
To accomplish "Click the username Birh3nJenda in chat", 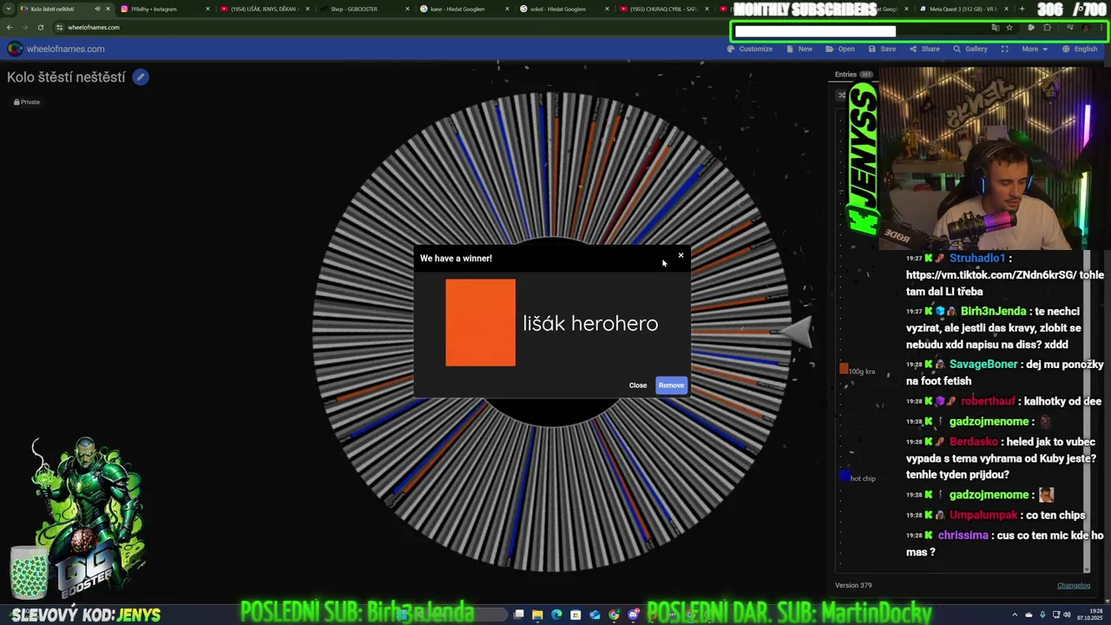I will pos(993,312).
